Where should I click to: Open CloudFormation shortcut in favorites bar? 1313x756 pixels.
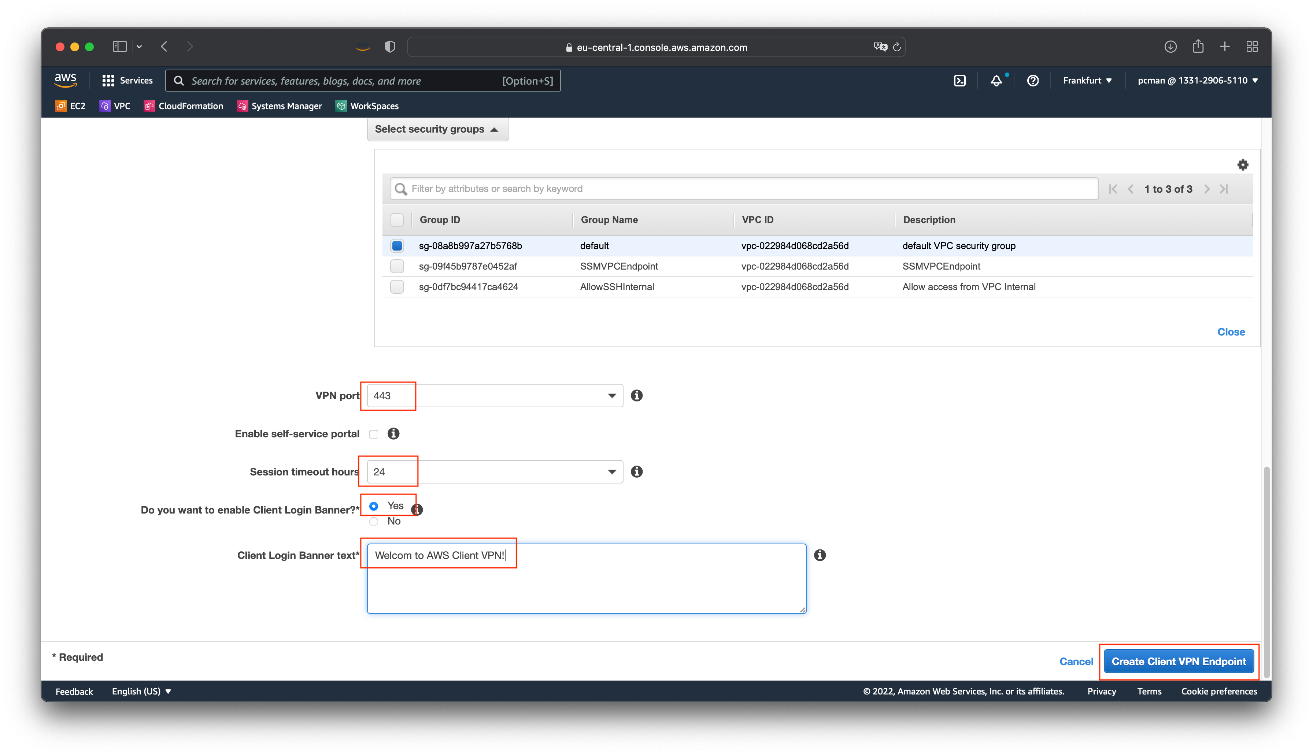coord(183,106)
